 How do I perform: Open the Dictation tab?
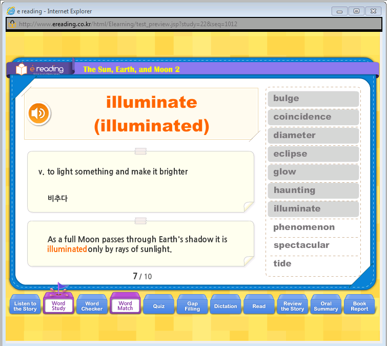pos(226,304)
